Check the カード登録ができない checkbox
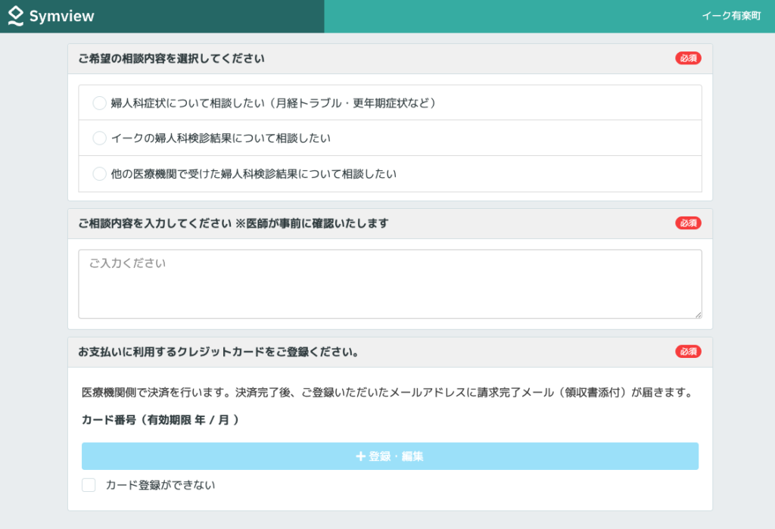This screenshot has width=775, height=529. pyautogui.click(x=89, y=485)
